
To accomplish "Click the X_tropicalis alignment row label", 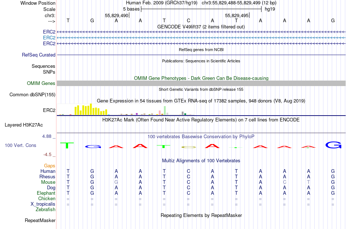I will 43,204.
